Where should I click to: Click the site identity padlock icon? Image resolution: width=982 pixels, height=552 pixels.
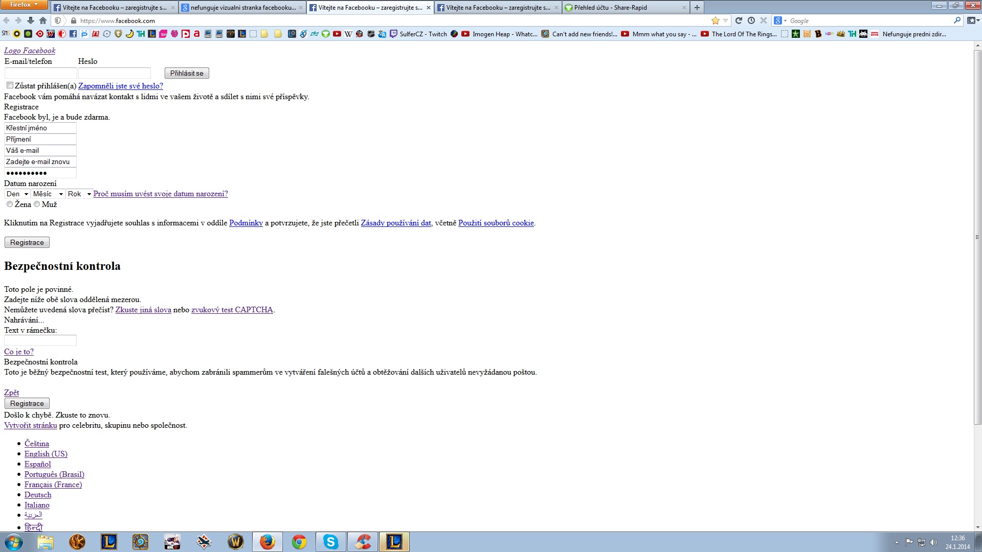pos(74,21)
